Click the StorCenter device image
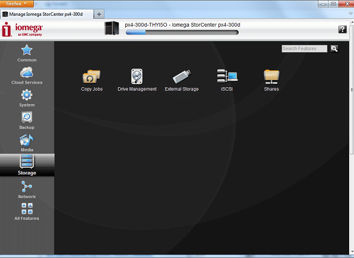Screen dimensions: 354x258 (112, 28)
